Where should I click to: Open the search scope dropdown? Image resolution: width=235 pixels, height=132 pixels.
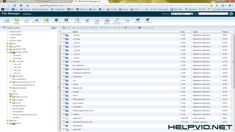coord(182,14)
